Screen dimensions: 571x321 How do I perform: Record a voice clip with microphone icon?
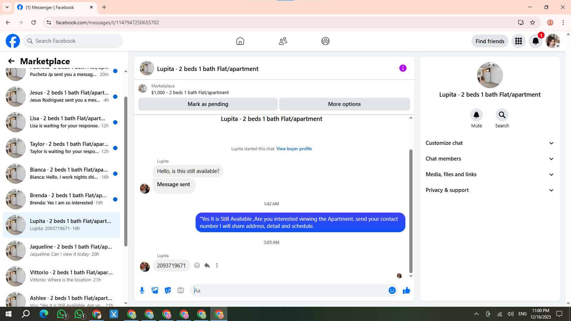click(142, 290)
